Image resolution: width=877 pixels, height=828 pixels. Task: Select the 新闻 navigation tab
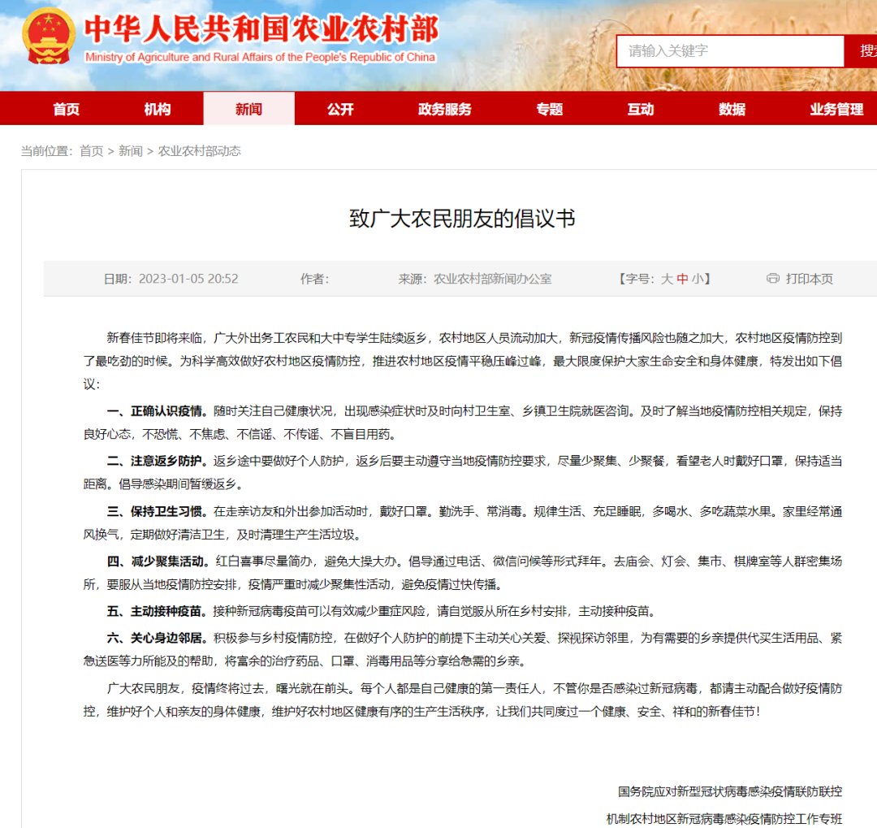(x=249, y=109)
